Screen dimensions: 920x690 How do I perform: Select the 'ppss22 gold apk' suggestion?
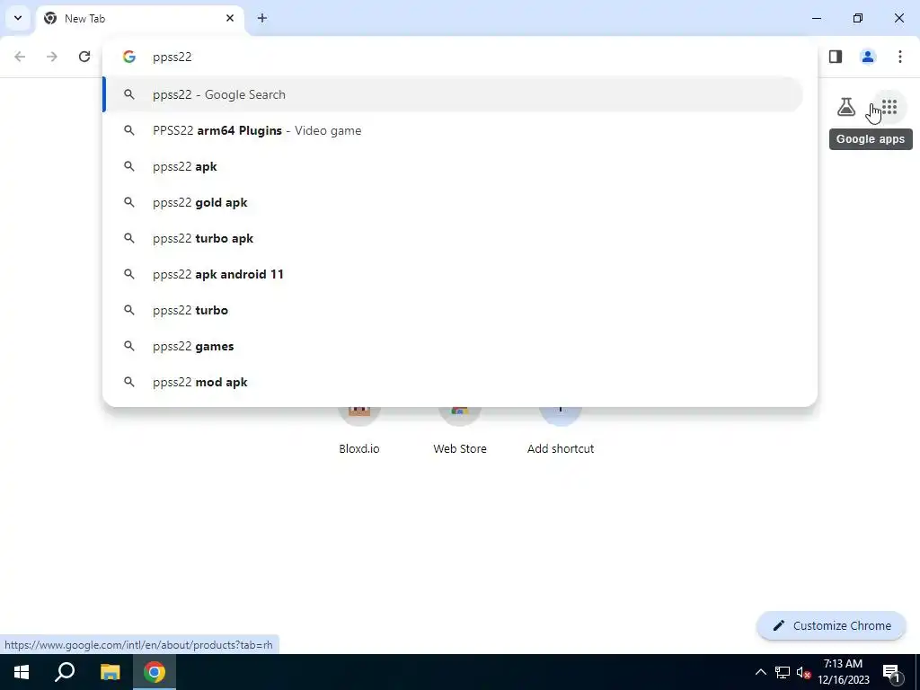point(453,202)
